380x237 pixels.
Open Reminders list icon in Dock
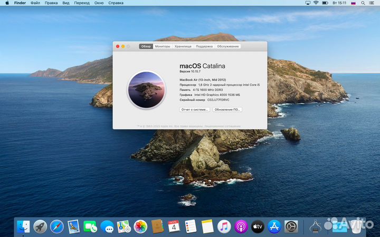[191, 226]
